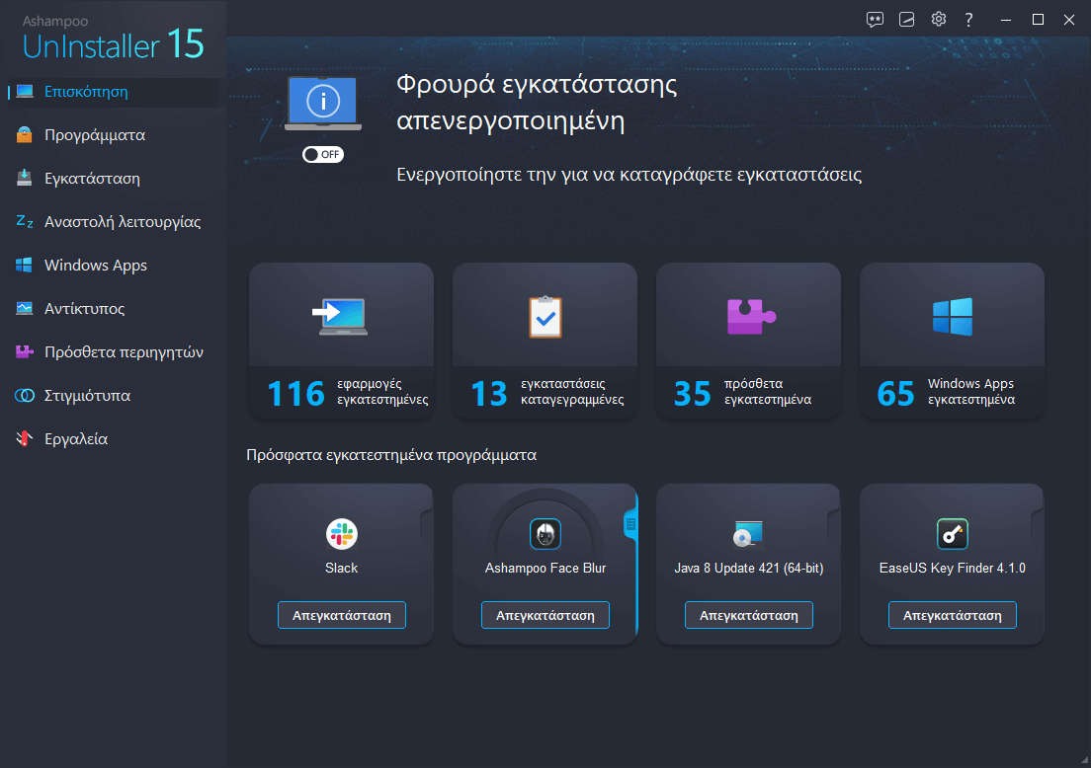This screenshot has height=768, width=1091.
Task: Click the '65 Windows Apps εγκατεστημένα' label
Action: tap(947, 392)
